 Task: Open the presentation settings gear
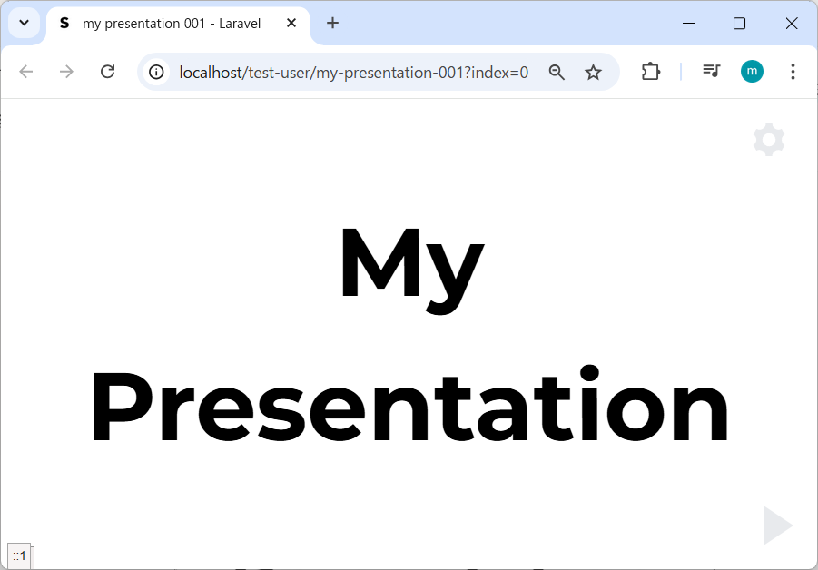pos(768,140)
